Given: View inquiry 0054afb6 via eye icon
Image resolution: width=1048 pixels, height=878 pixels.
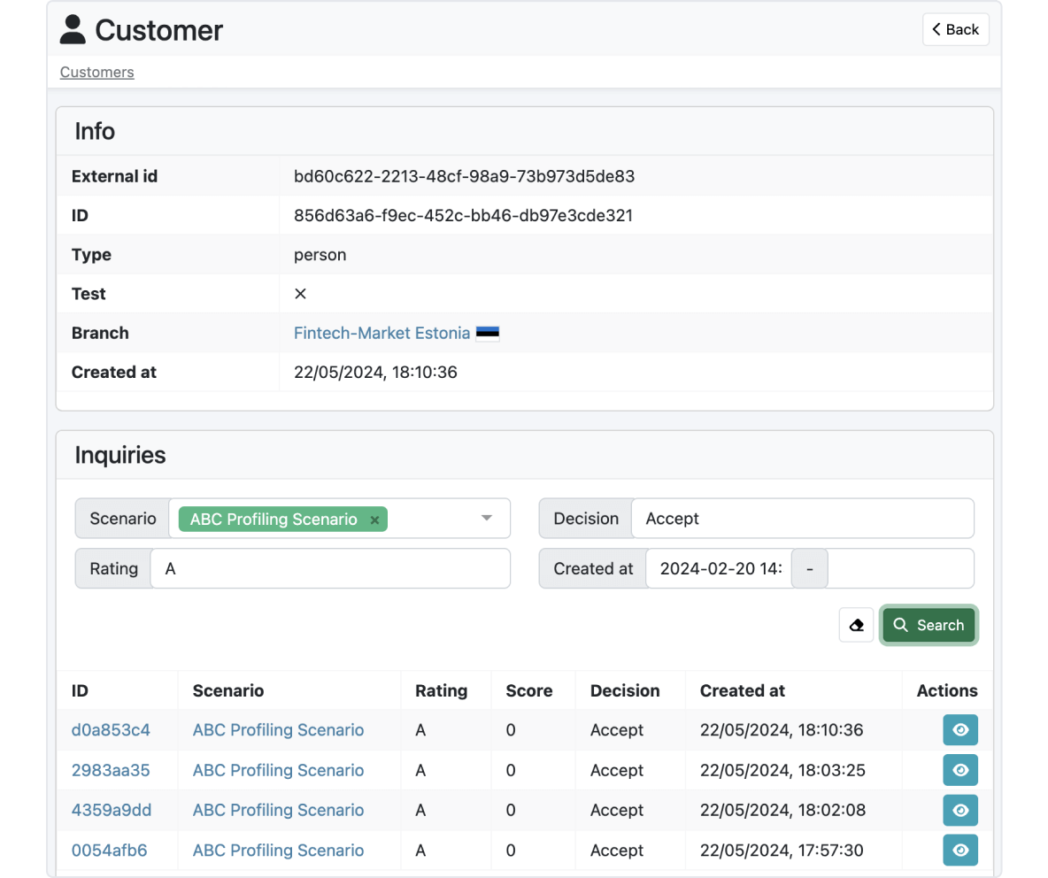Looking at the screenshot, I should 960,851.
